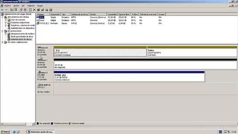Screen dimensions: 238x134
Task: Click the taskbar clock showing 14:46
Action: (234, 132)
